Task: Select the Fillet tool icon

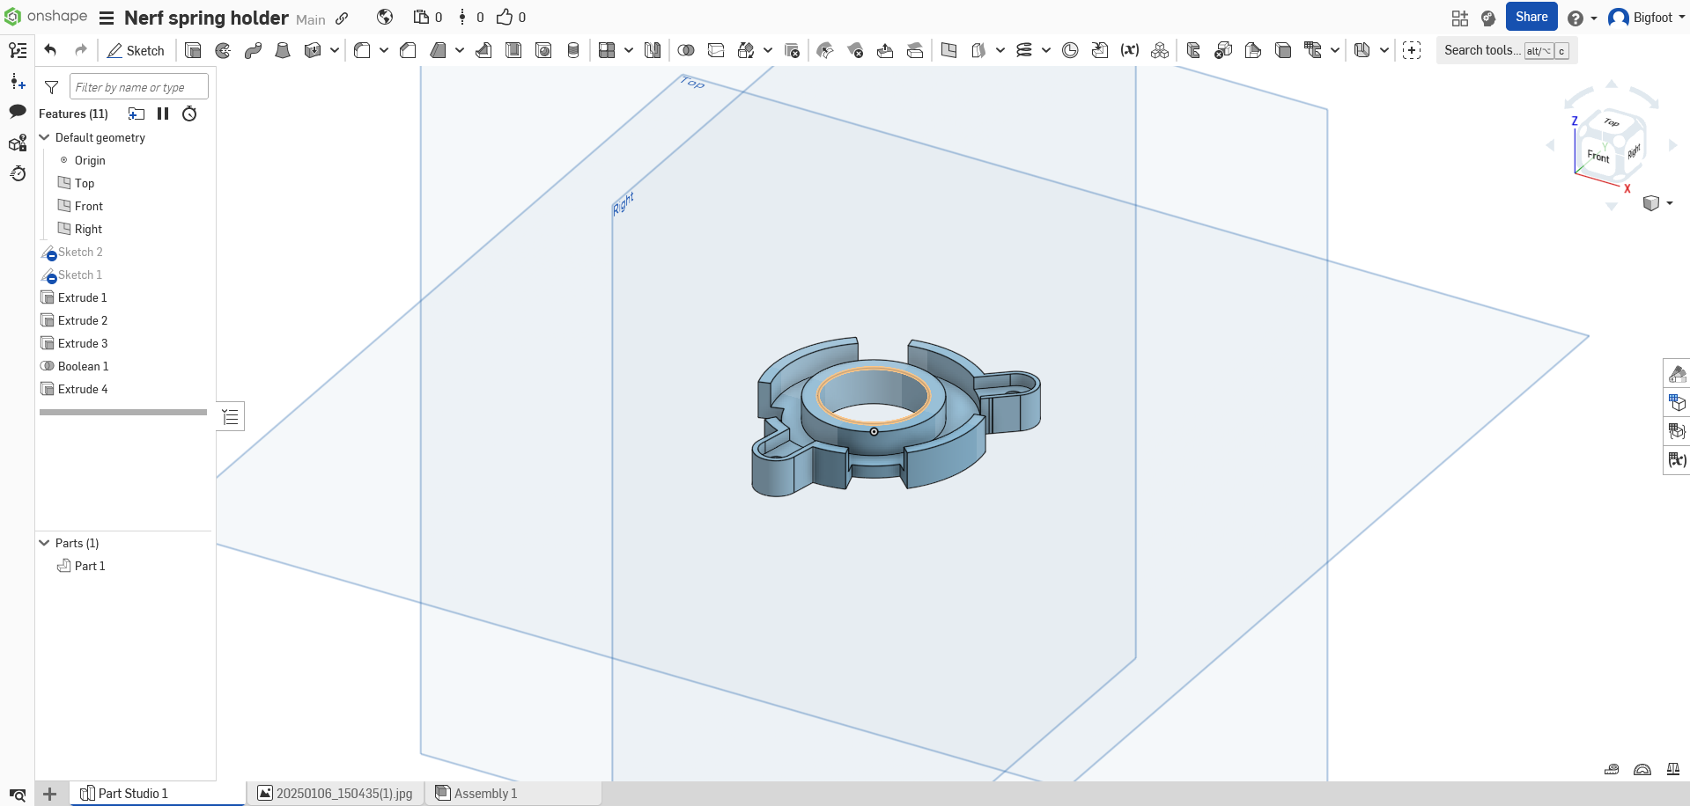Action: pyautogui.click(x=362, y=50)
